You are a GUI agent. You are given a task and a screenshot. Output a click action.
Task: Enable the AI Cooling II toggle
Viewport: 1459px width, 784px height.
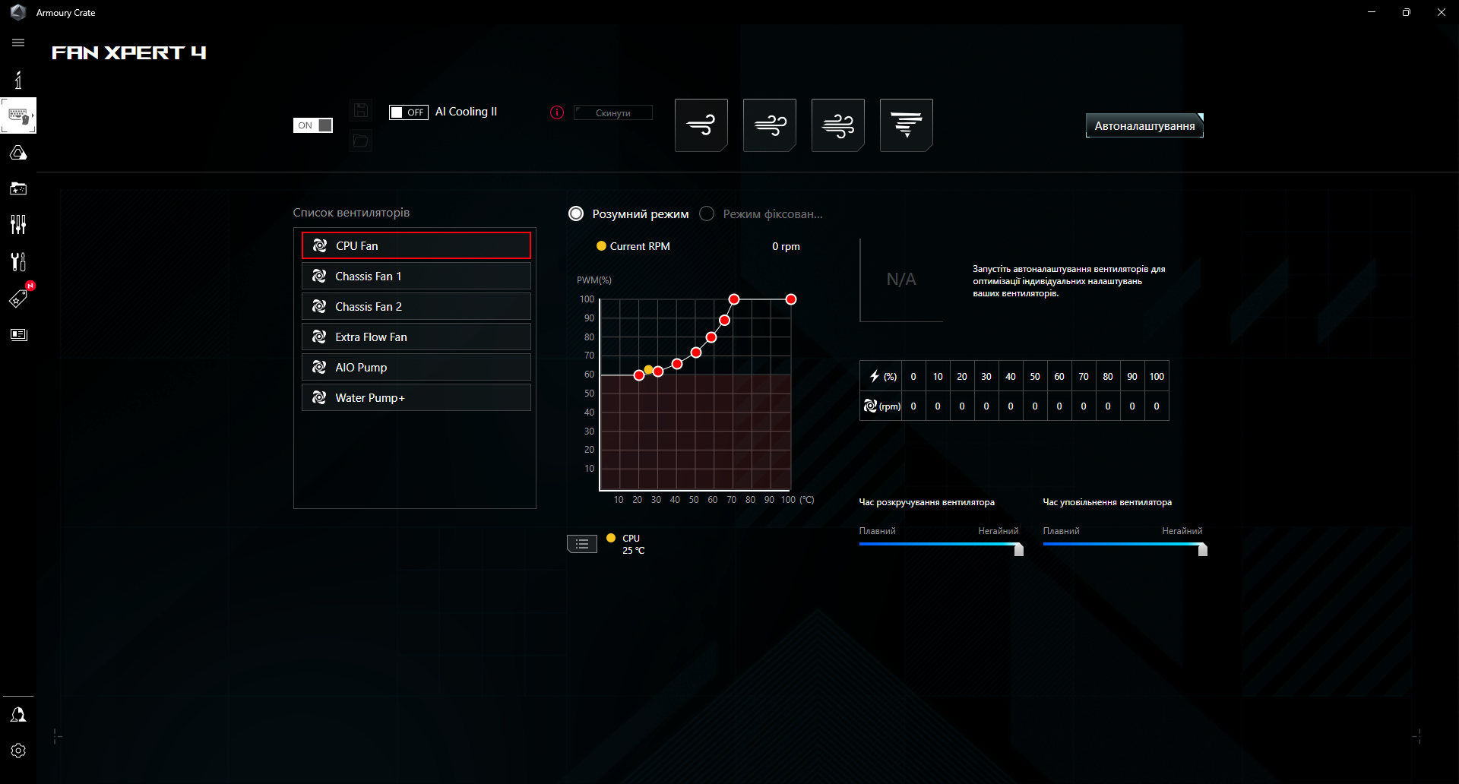[x=408, y=112]
